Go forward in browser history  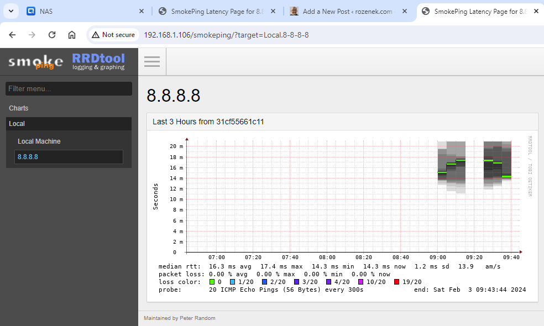click(32, 35)
